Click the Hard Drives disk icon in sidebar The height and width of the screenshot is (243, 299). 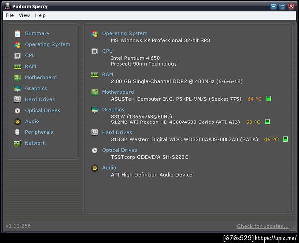[17, 100]
